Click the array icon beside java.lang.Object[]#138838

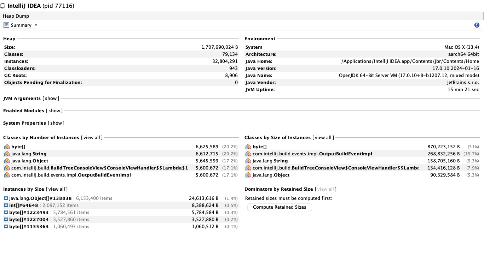(6, 198)
